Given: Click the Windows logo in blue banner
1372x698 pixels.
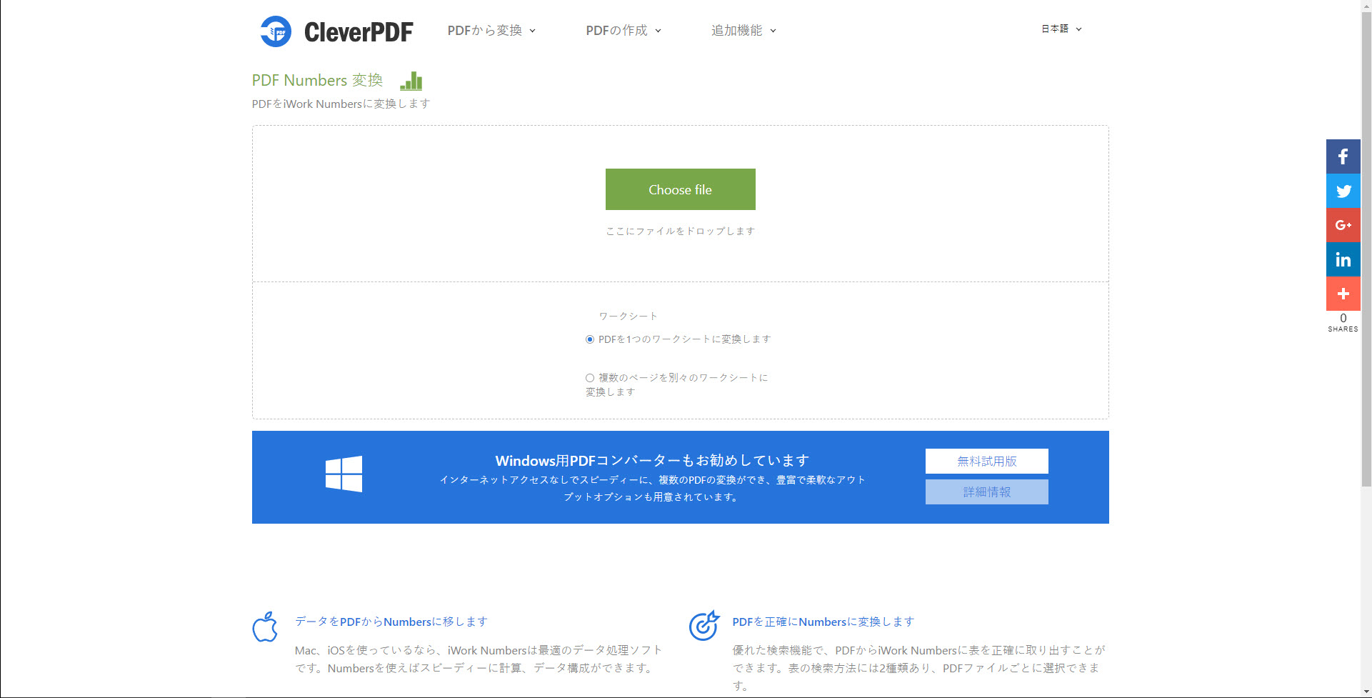Looking at the screenshot, I should click(x=344, y=474).
